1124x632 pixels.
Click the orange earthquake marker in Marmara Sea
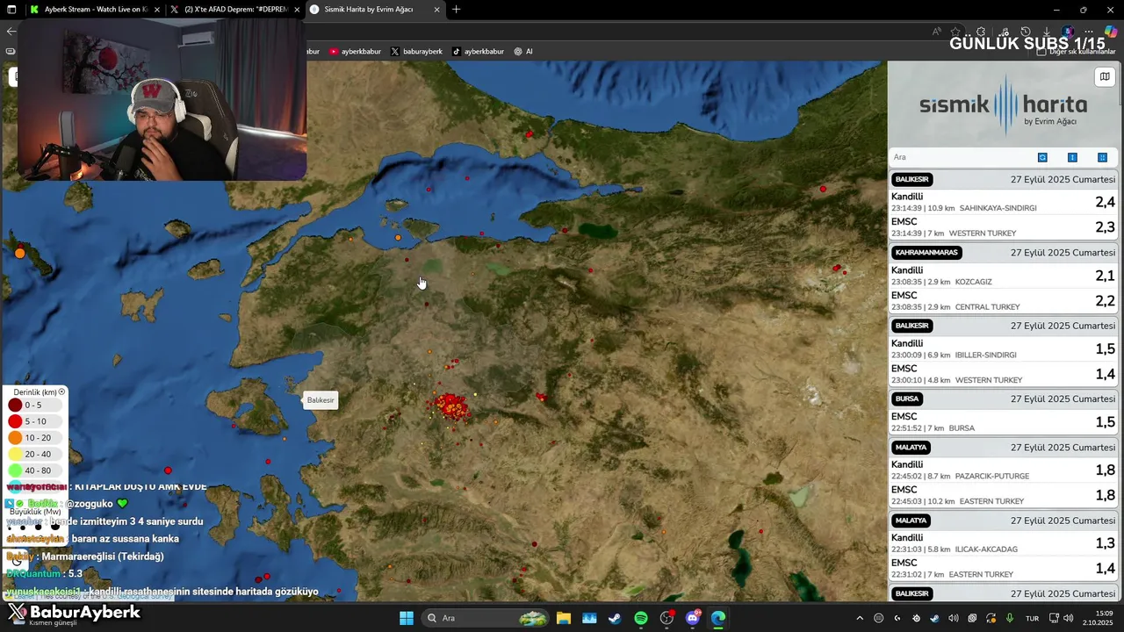tap(398, 237)
